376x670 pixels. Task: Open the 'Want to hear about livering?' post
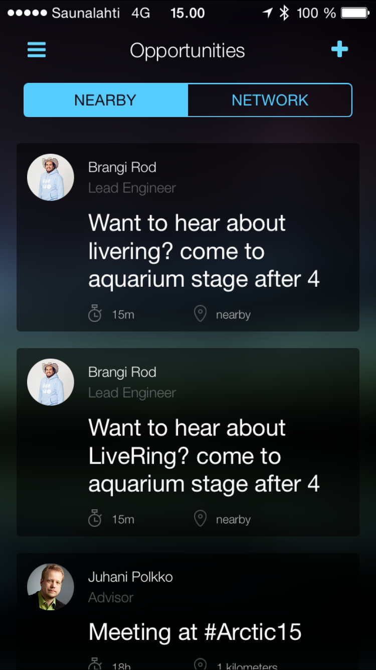click(204, 251)
